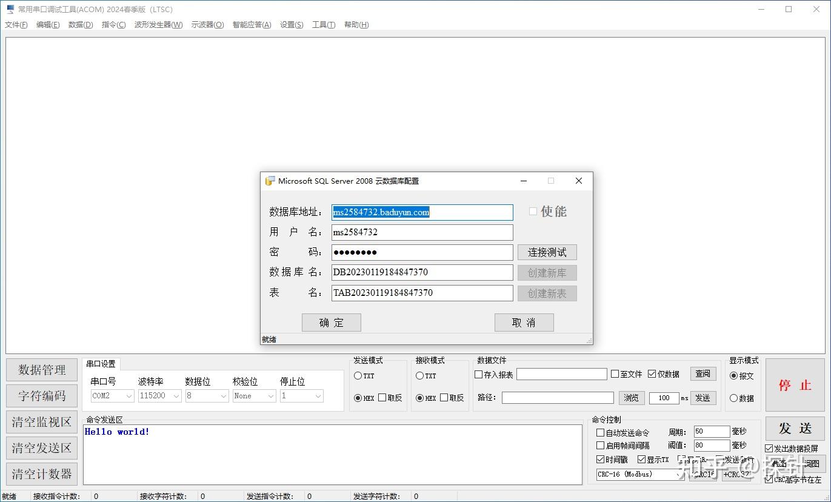Click the 连接测试 button

point(547,252)
